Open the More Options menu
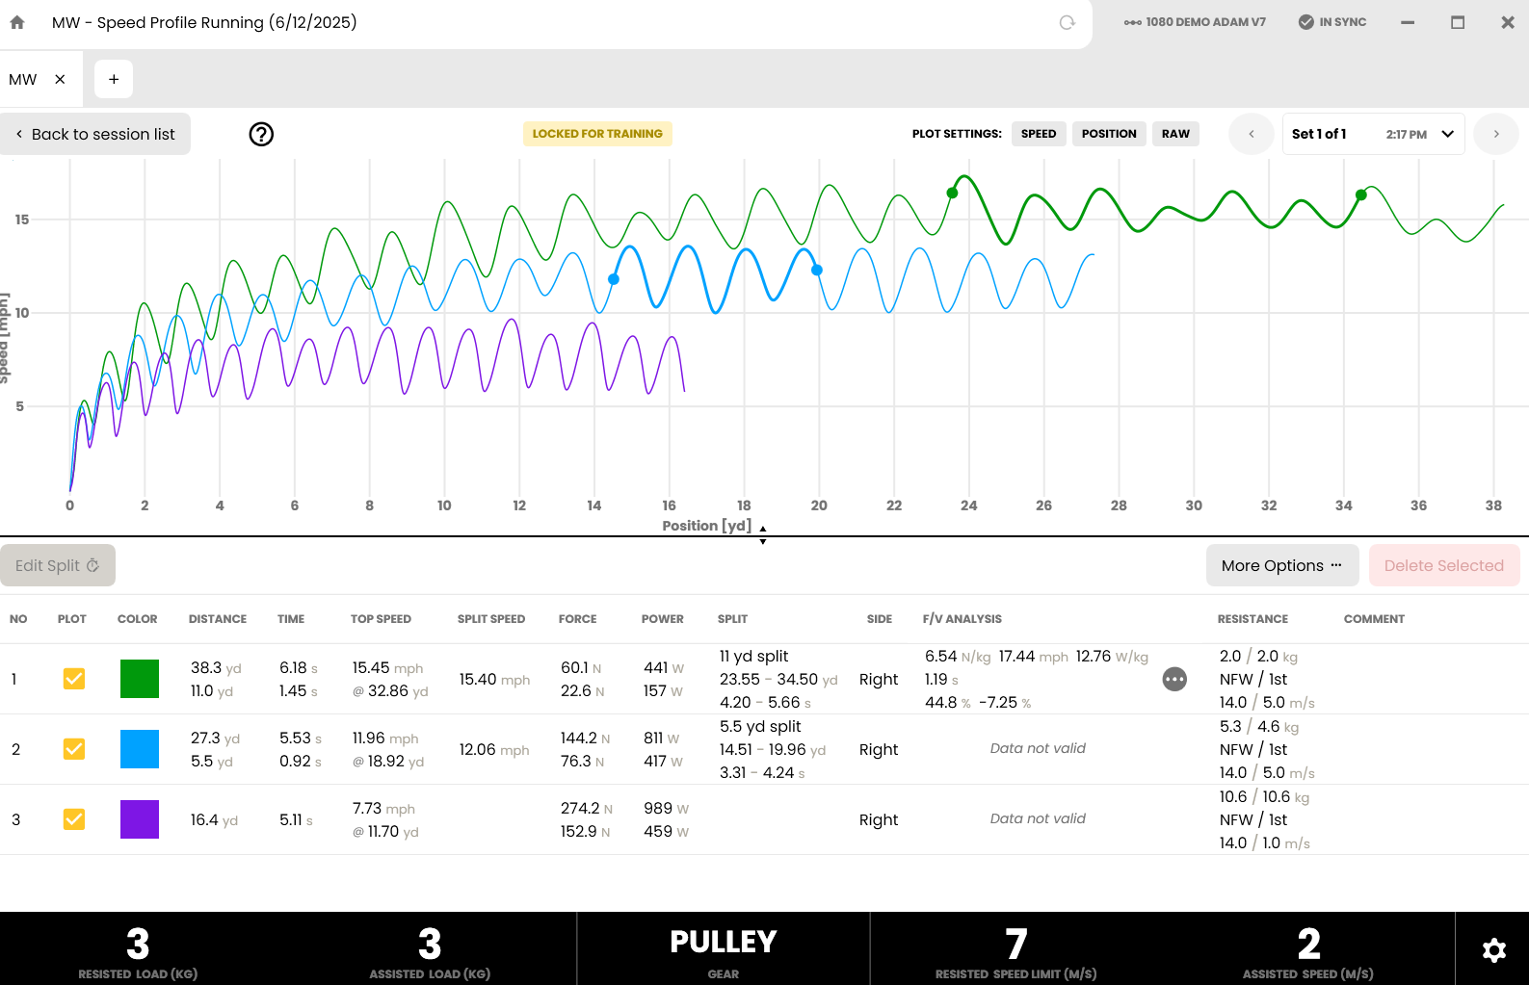 point(1282,565)
